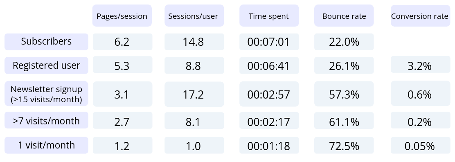This screenshot has height=162, width=455.
Task: Click the Conversion rate header cell
Action: [420, 16]
